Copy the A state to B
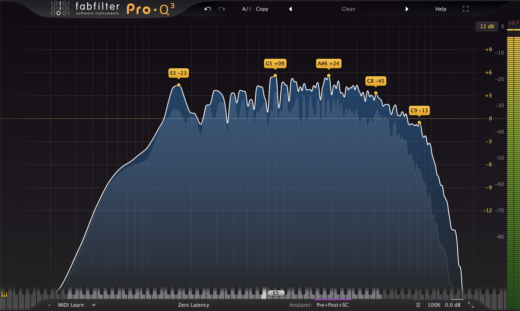The image size is (520, 311). pyautogui.click(x=262, y=9)
